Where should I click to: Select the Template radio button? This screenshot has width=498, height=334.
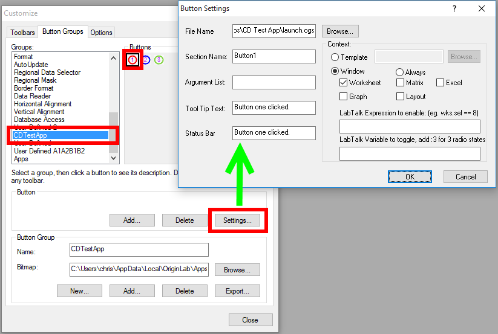[x=335, y=57]
